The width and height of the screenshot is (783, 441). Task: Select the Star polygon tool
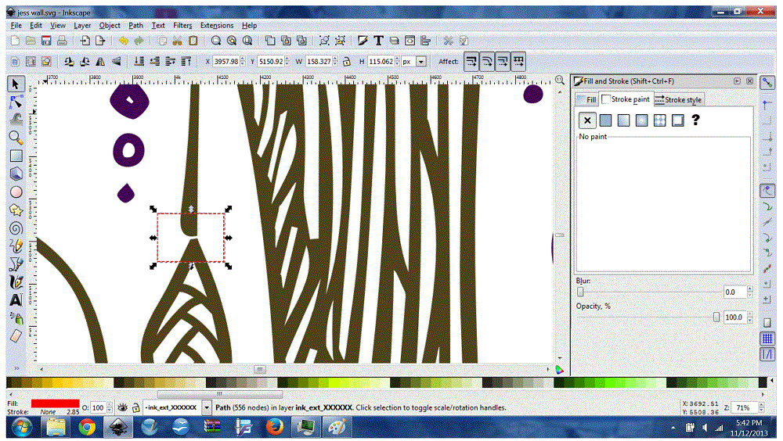click(16, 210)
